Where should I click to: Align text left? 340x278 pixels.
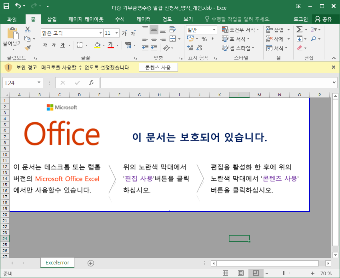[x=145, y=39]
